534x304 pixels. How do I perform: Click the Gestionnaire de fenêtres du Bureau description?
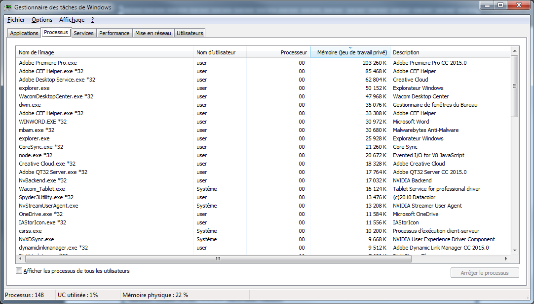(435, 105)
